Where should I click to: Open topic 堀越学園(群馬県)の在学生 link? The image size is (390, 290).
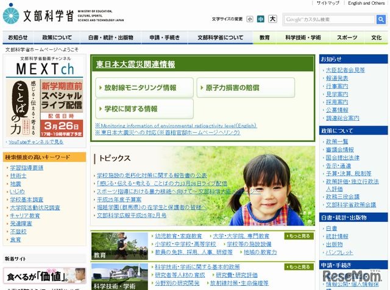[152, 207]
